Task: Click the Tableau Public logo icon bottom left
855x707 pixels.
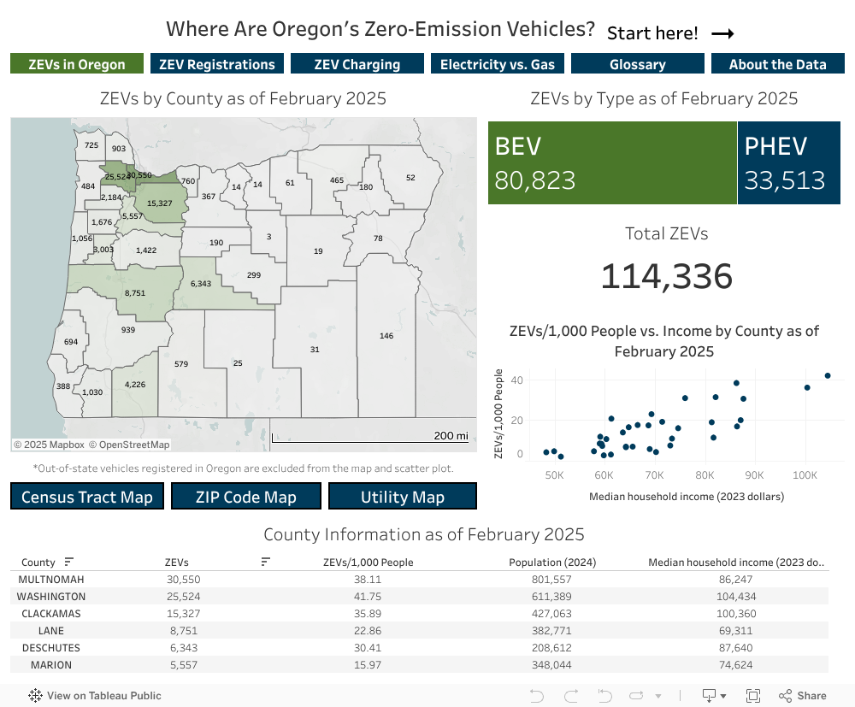Action: coord(35,695)
